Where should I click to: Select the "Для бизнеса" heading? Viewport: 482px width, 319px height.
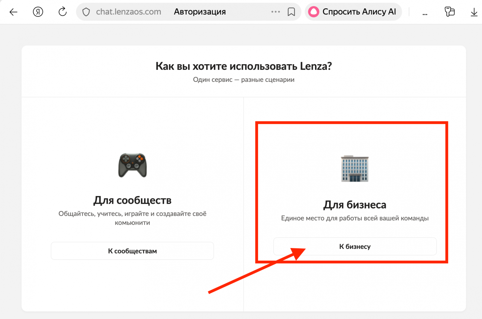[x=355, y=205]
